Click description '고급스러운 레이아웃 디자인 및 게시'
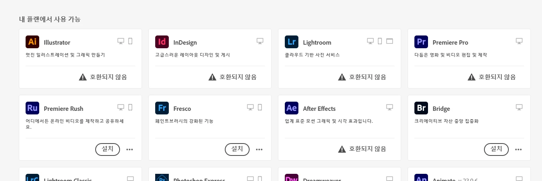Image resolution: width=542 pixels, height=181 pixels. point(192,55)
